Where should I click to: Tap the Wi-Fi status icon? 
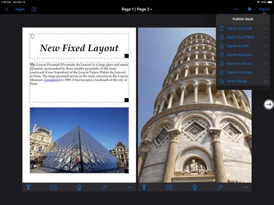[x=258, y=2]
